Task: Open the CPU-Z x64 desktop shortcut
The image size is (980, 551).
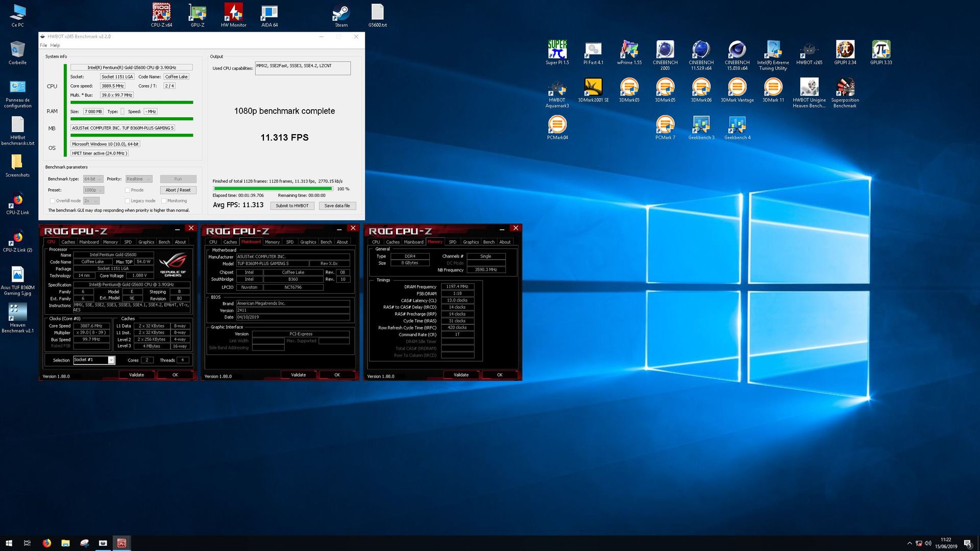Action: pyautogui.click(x=161, y=15)
